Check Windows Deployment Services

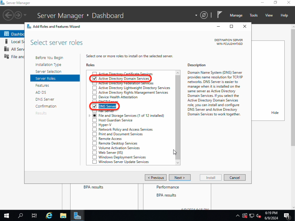(x=94, y=157)
